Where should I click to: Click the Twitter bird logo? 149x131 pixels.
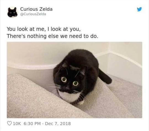tap(139, 9)
